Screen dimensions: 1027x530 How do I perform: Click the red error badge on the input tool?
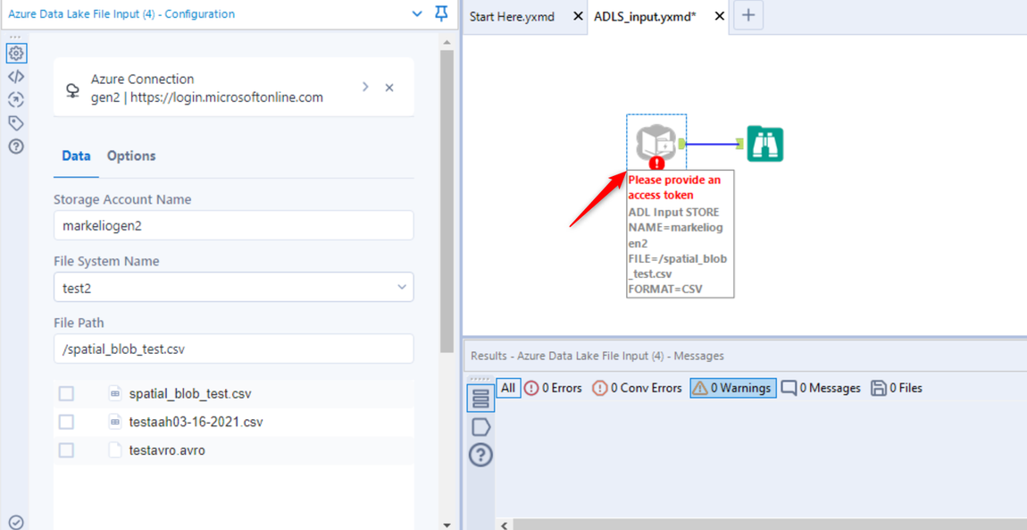pos(656,164)
